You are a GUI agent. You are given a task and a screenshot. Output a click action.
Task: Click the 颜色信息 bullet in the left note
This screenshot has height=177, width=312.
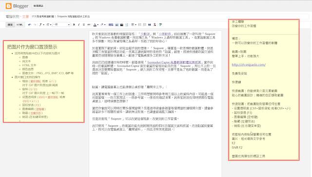(x=28, y=69)
